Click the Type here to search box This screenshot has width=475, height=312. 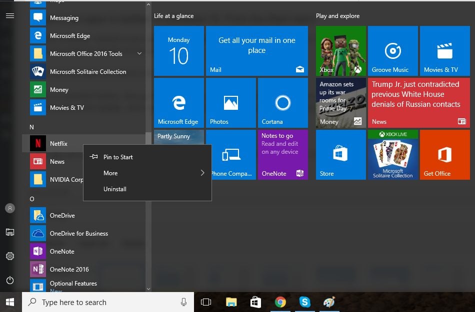click(108, 302)
